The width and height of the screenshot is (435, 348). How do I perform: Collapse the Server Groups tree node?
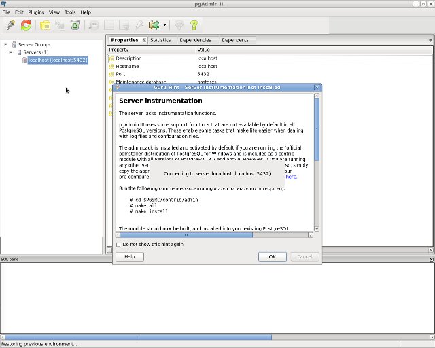tap(6, 44)
